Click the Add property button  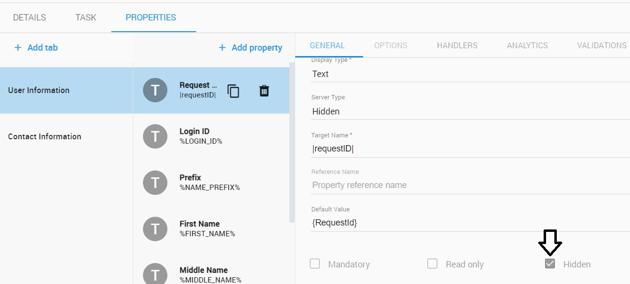pos(250,47)
